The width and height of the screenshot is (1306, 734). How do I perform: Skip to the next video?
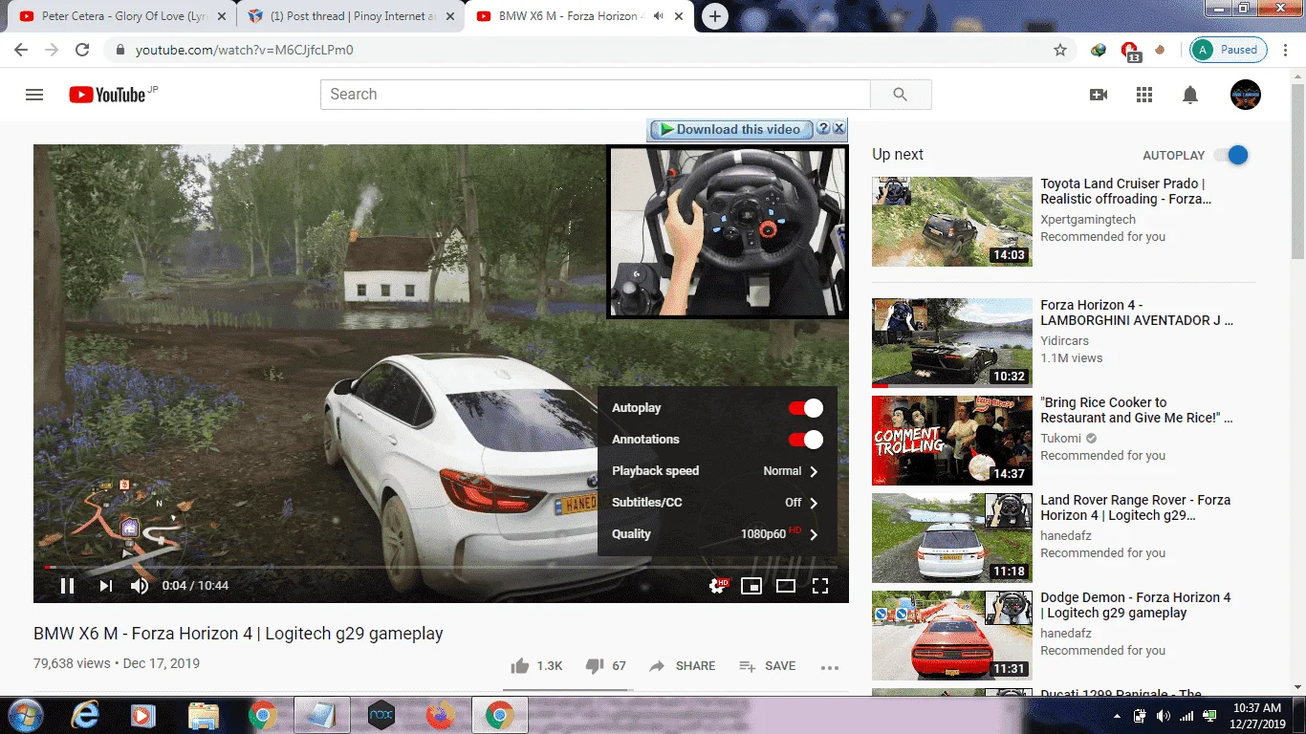click(105, 586)
